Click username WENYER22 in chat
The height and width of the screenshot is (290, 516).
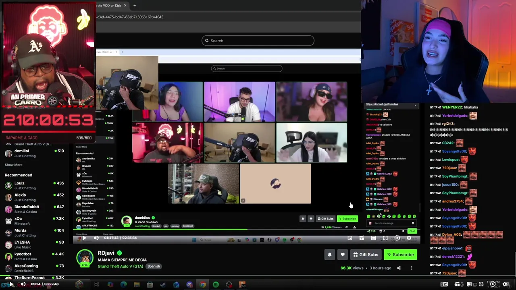[452, 107]
